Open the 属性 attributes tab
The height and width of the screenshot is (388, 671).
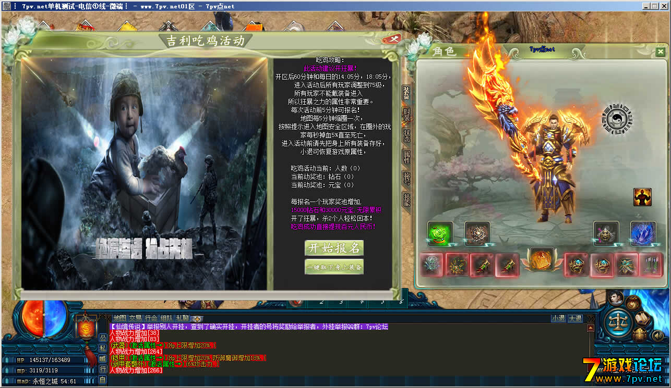[x=406, y=157]
